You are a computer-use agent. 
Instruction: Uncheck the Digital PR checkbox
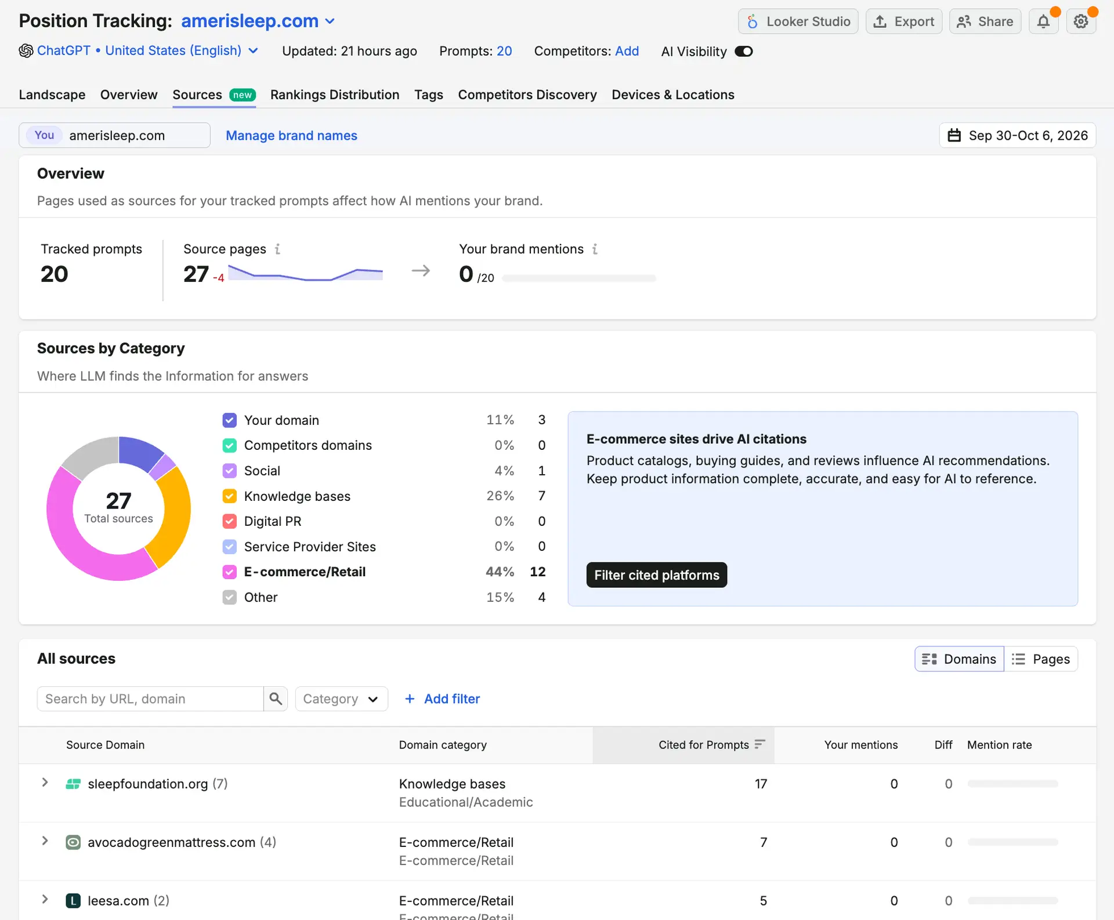(229, 521)
